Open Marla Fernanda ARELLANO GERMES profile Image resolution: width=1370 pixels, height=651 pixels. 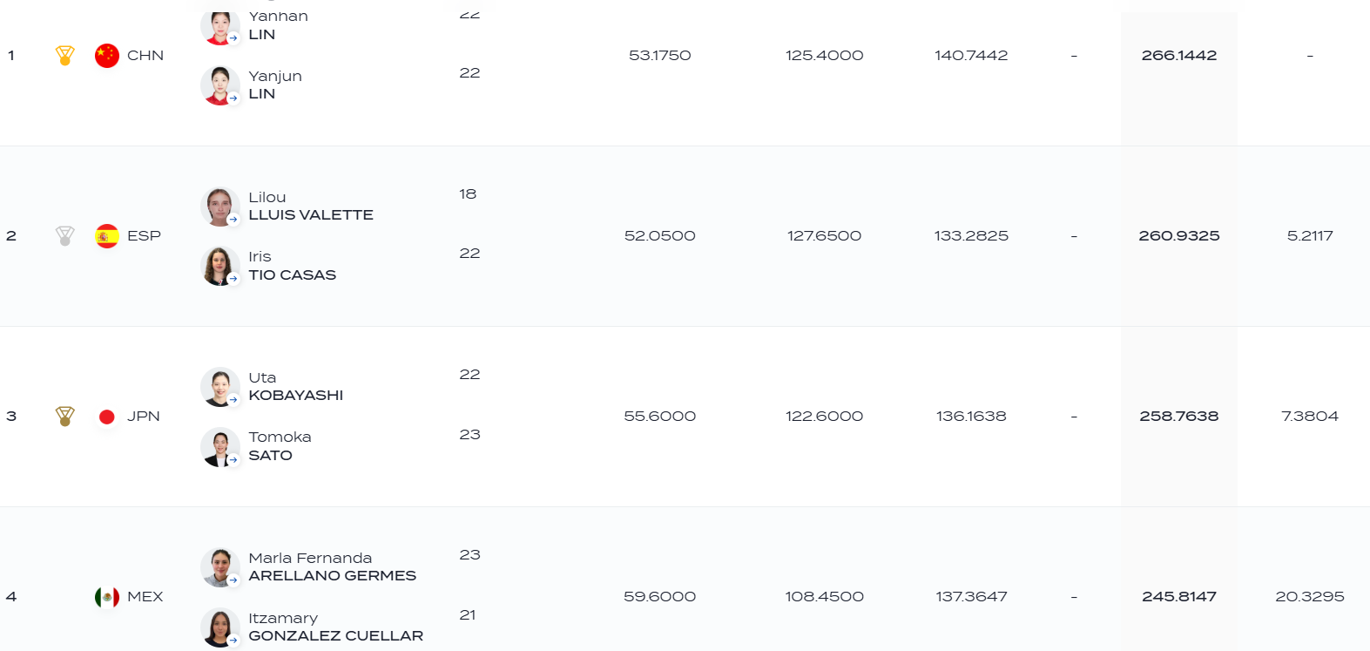[332, 567]
